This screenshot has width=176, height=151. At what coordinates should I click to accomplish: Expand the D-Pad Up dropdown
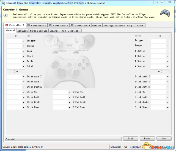pyautogui.click(x=70, y=92)
